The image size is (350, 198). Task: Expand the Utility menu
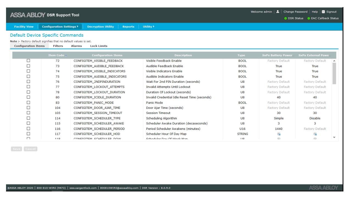point(149,27)
